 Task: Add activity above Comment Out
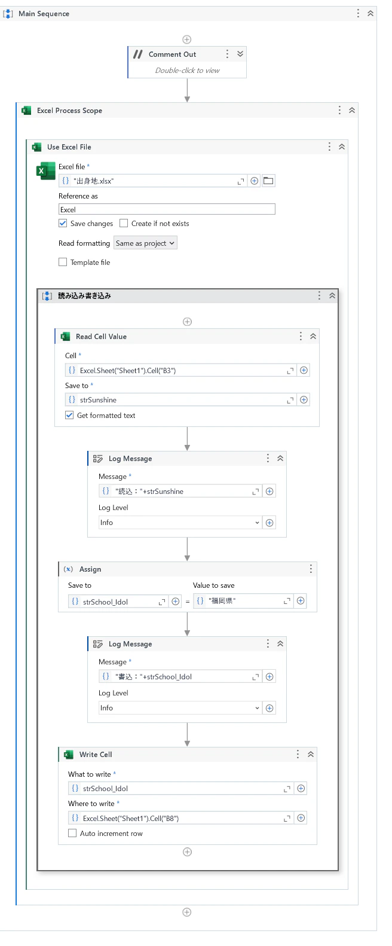click(187, 39)
